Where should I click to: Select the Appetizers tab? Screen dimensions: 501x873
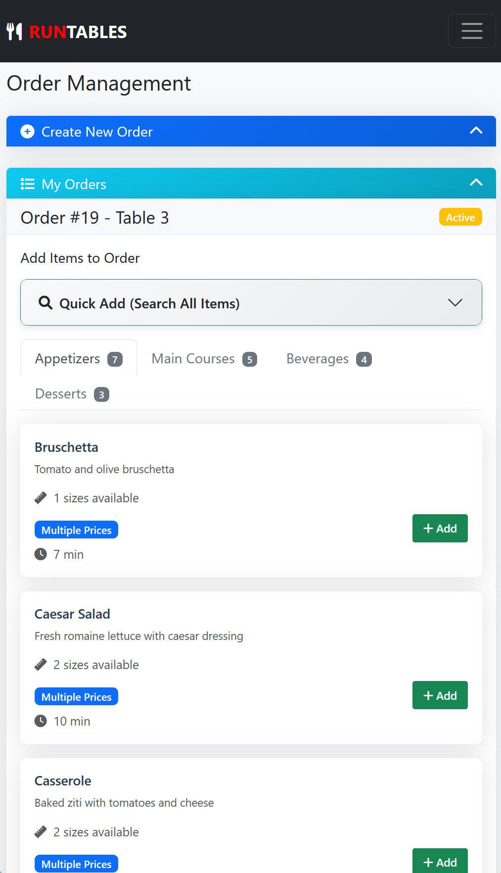tap(78, 358)
